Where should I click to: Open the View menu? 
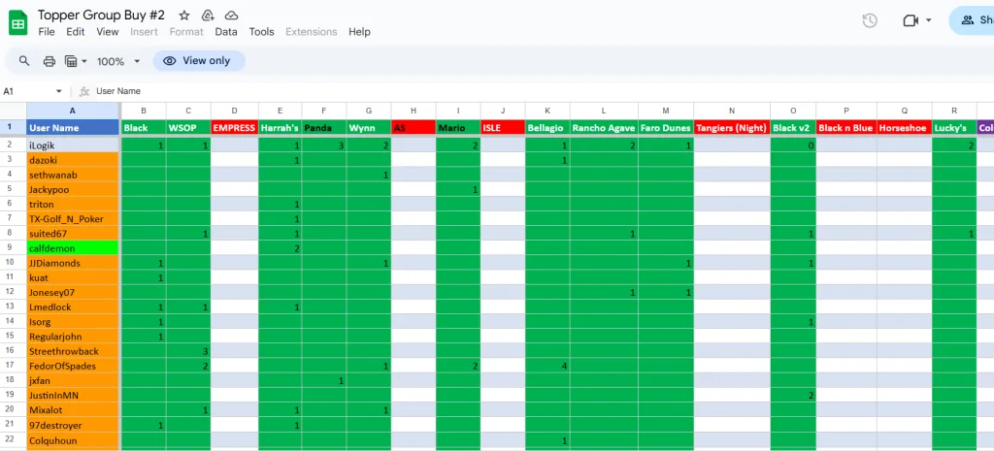(x=107, y=32)
